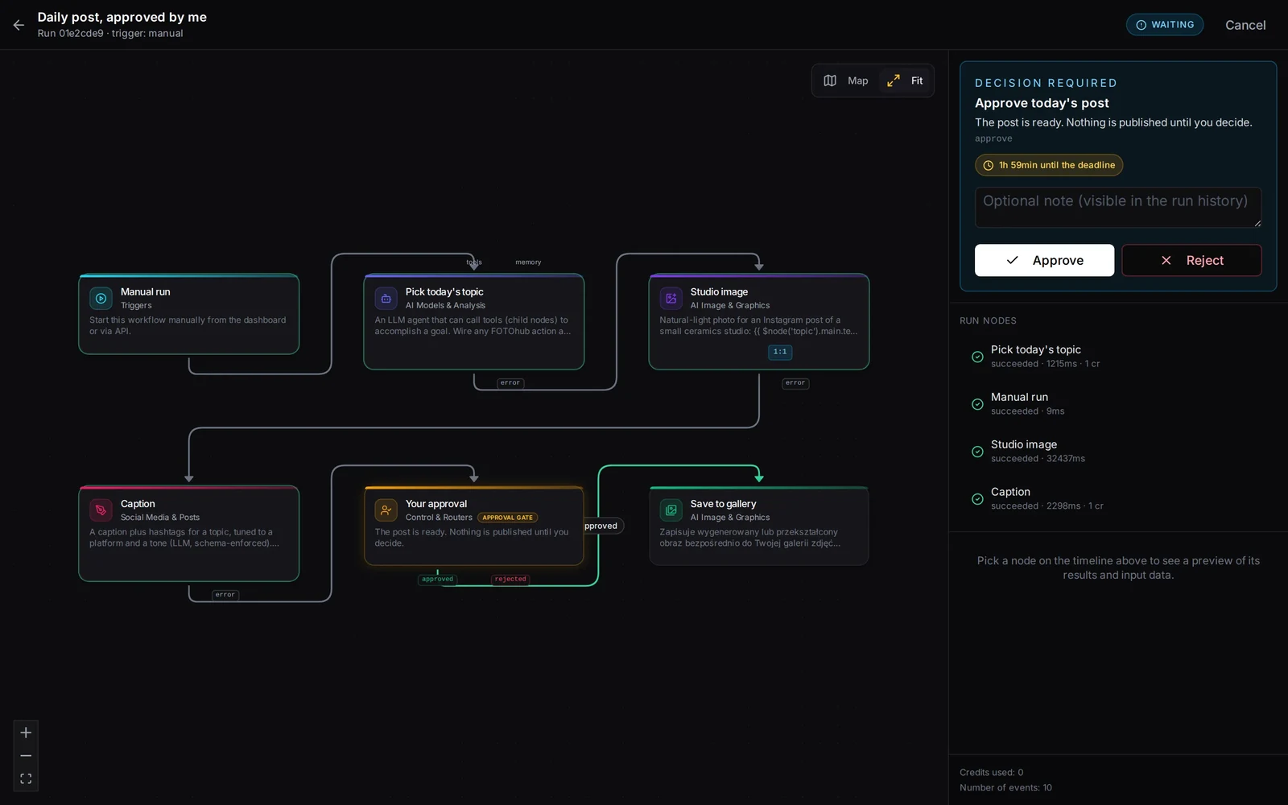Screen dimensions: 1288x805
Task: Click the memory port label
Action: pyautogui.click(x=528, y=262)
